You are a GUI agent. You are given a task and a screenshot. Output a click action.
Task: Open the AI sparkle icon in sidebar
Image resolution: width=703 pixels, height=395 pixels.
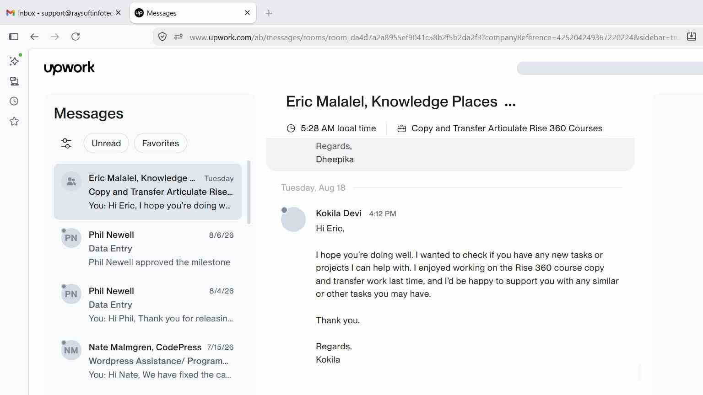click(14, 61)
